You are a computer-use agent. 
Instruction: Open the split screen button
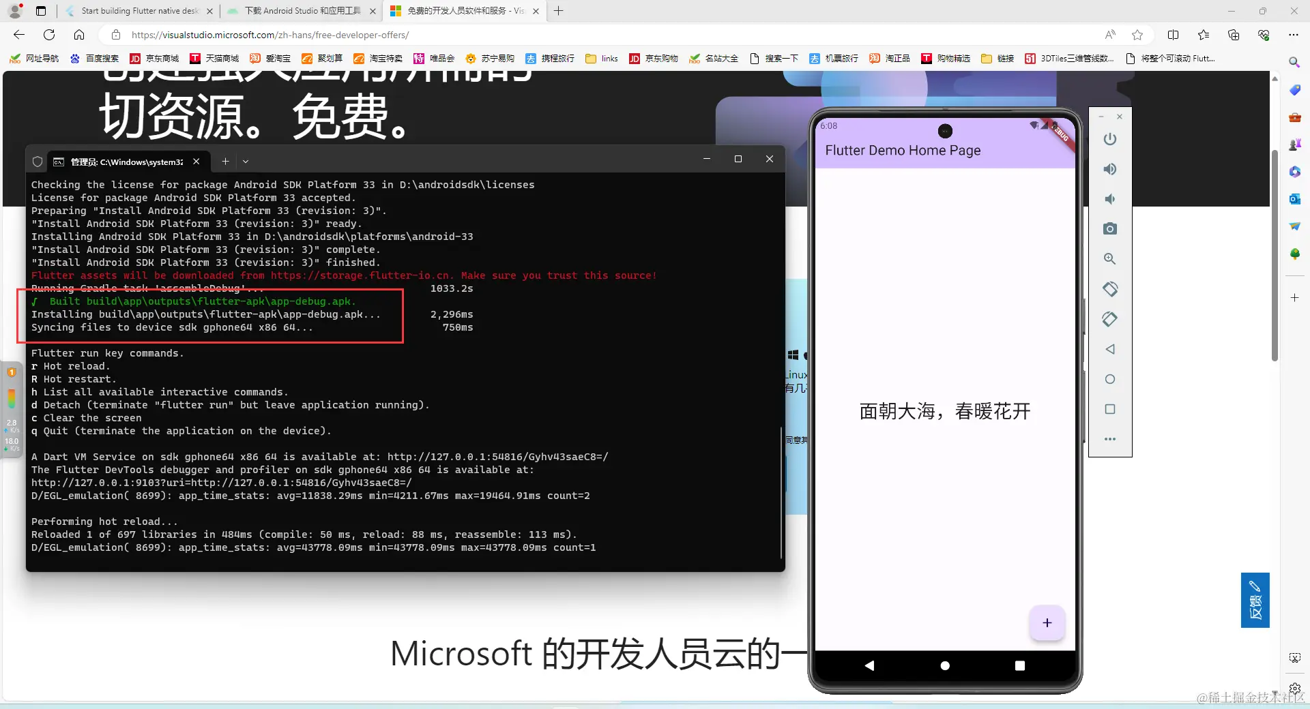1174,35
